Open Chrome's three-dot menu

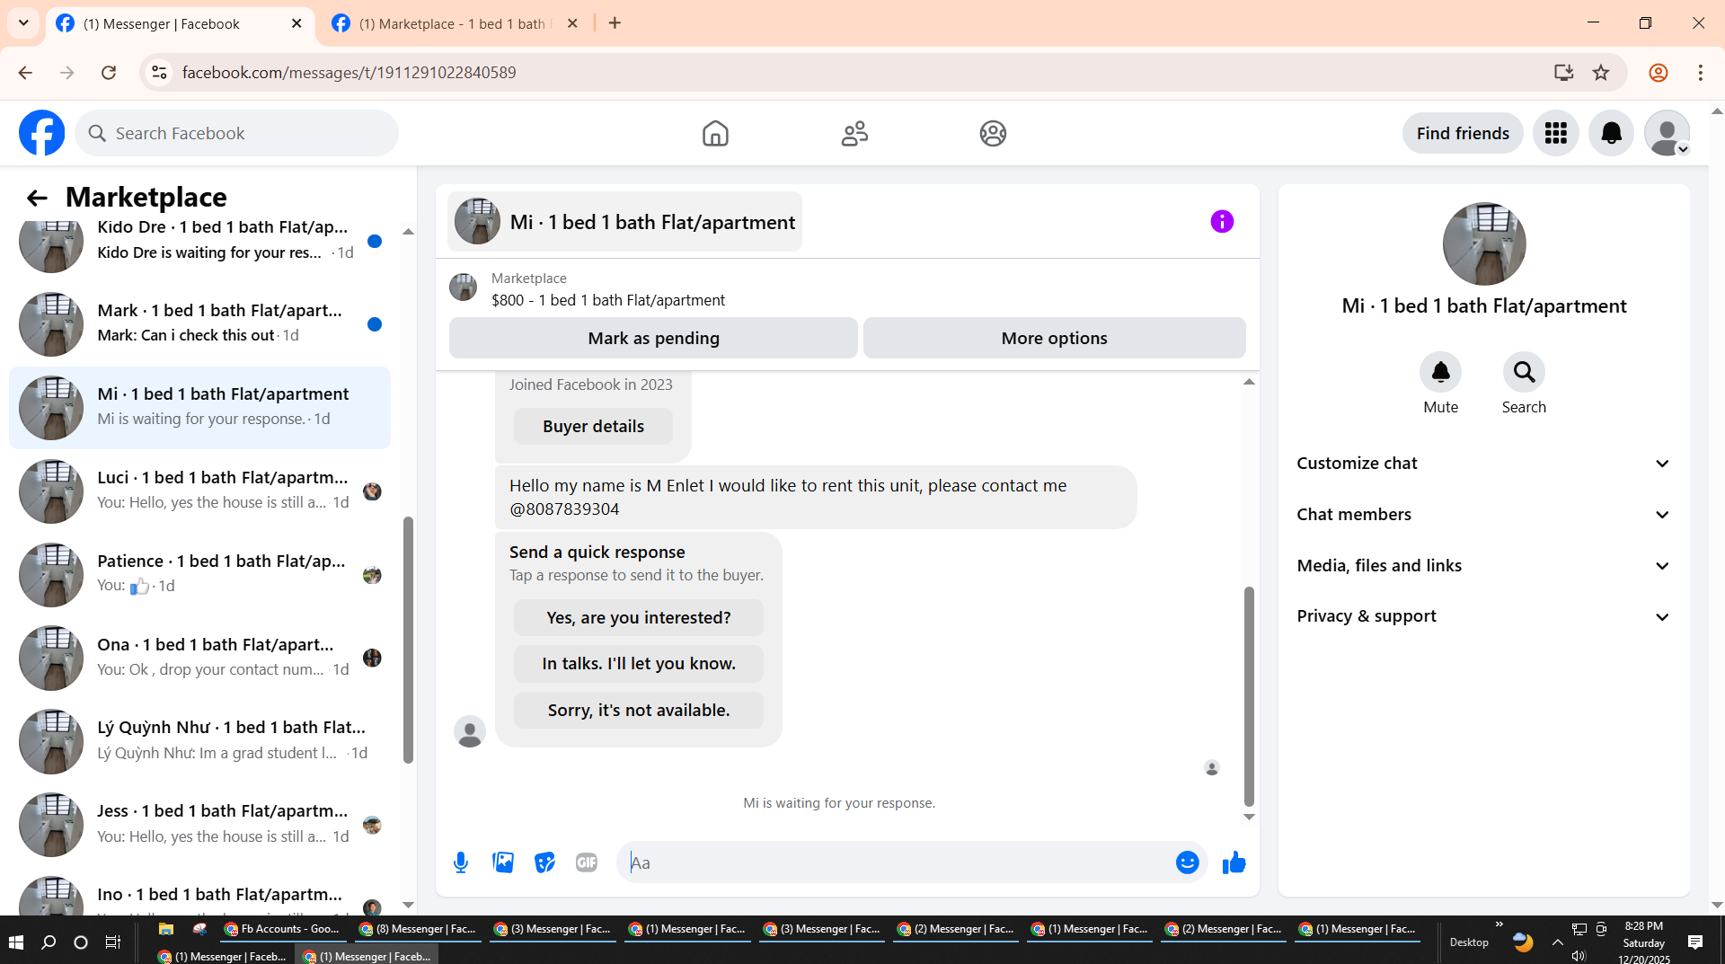click(1701, 73)
